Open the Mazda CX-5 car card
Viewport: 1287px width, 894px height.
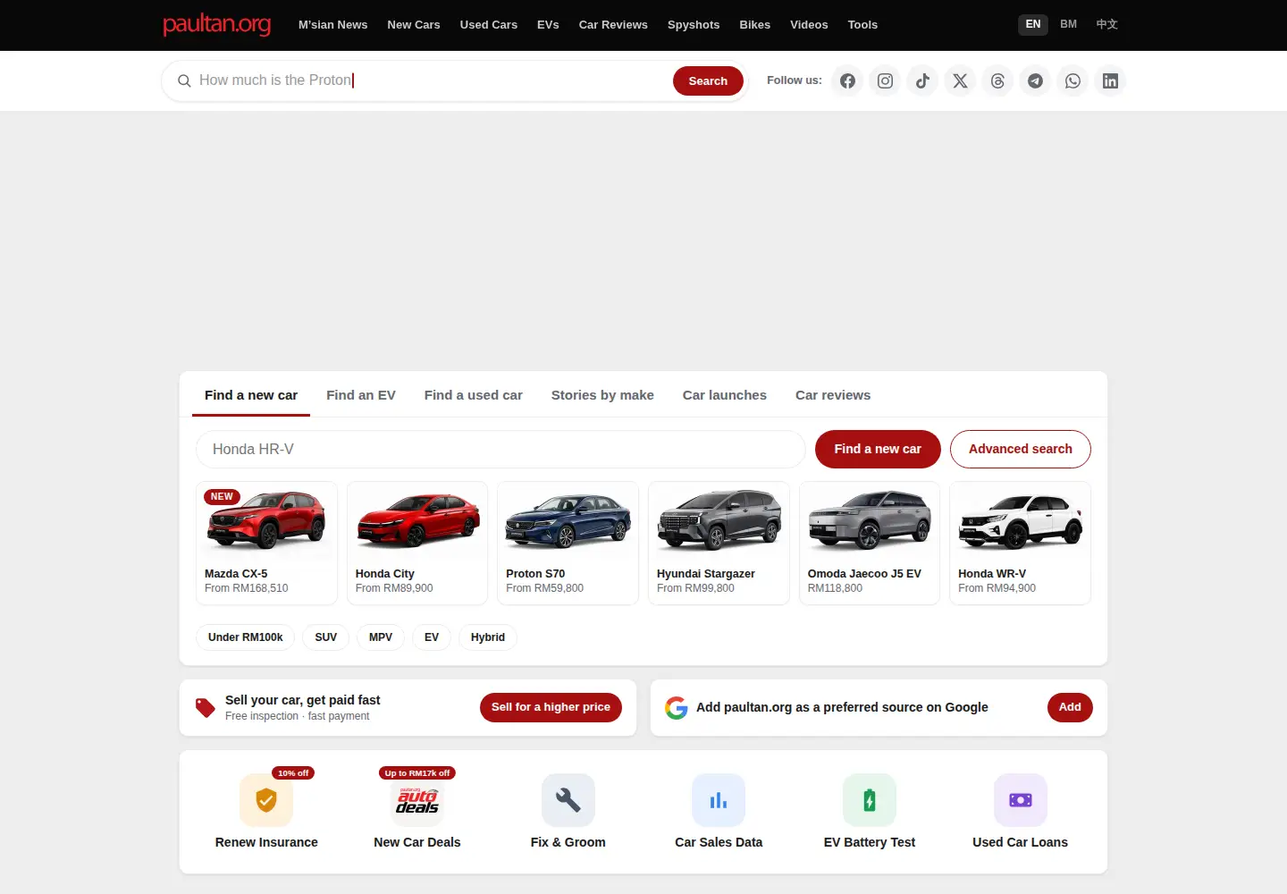point(266,543)
